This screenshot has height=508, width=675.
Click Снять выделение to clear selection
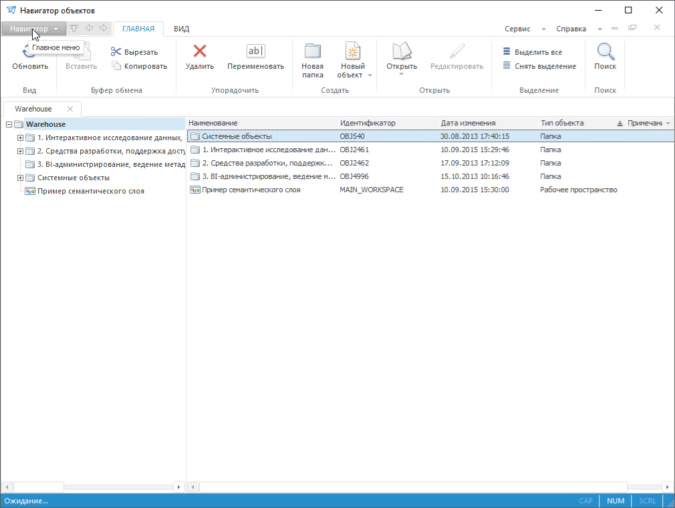507,66
